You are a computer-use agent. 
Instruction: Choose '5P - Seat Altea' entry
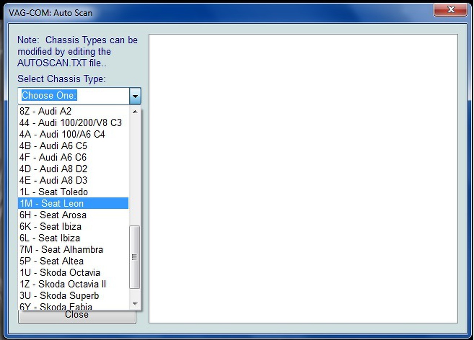click(x=74, y=261)
